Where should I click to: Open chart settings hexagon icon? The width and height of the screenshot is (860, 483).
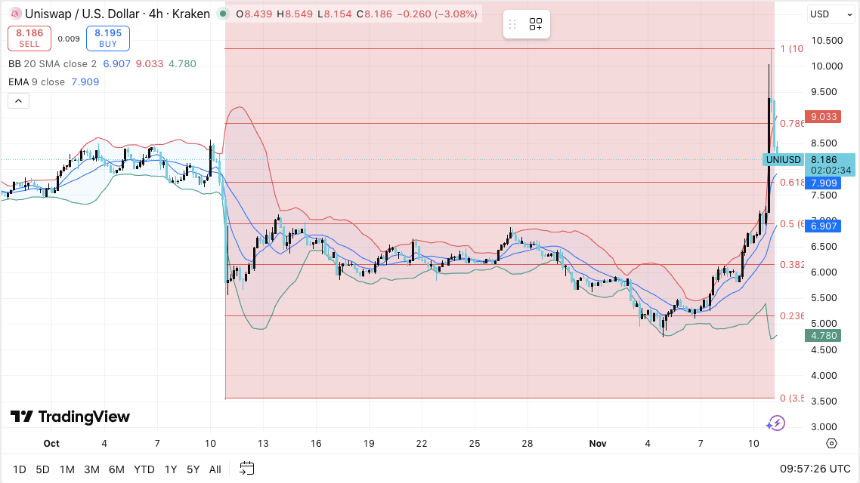(831, 443)
